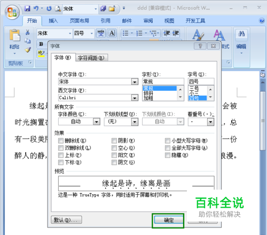This screenshot has height=235, width=267.
Task: Apply bulleted list
Action: (125, 33)
